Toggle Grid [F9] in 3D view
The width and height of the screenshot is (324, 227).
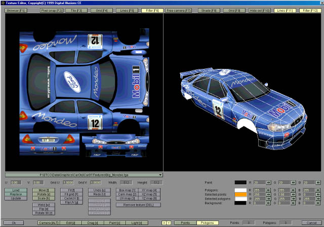coord(234,10)
